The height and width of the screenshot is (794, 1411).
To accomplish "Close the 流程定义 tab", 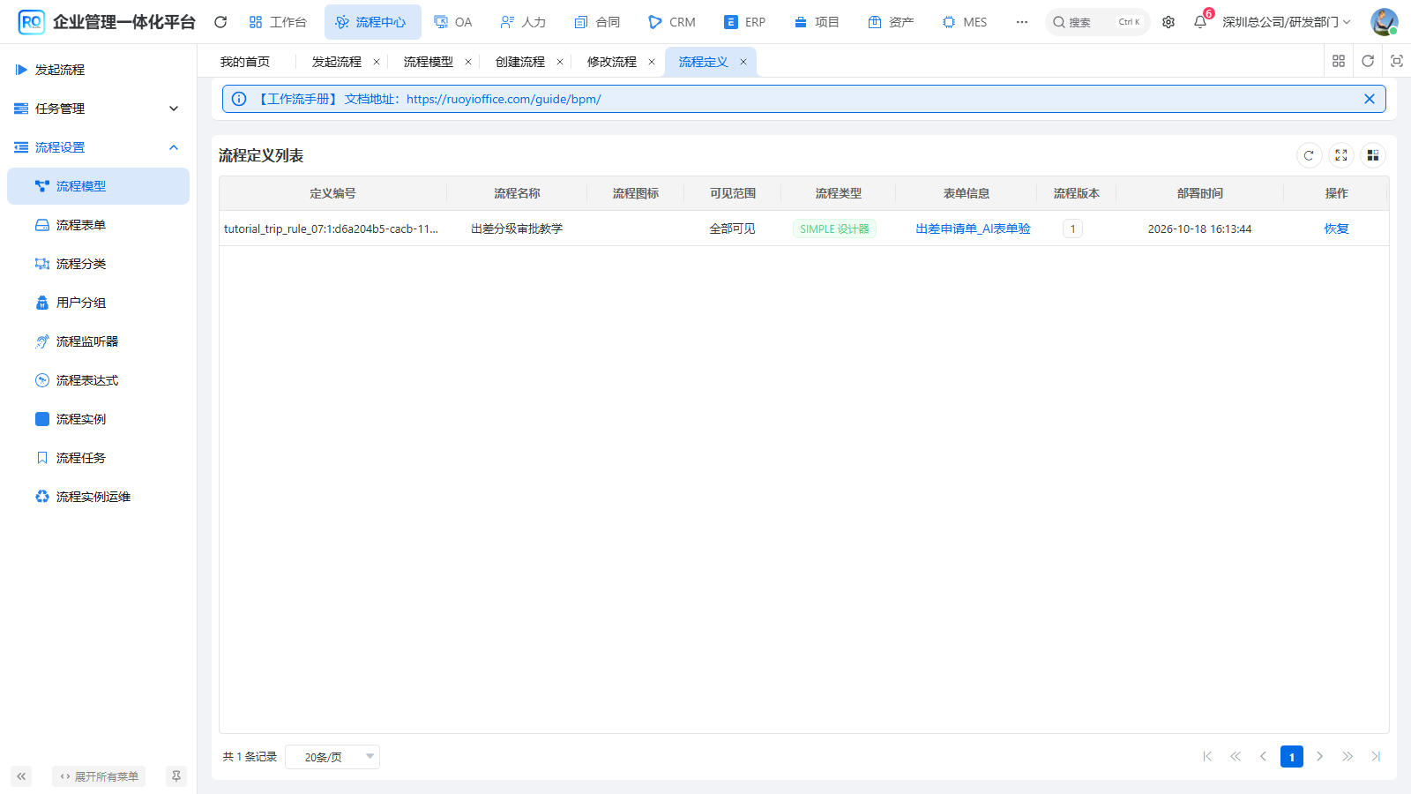I will pos(743,62).
